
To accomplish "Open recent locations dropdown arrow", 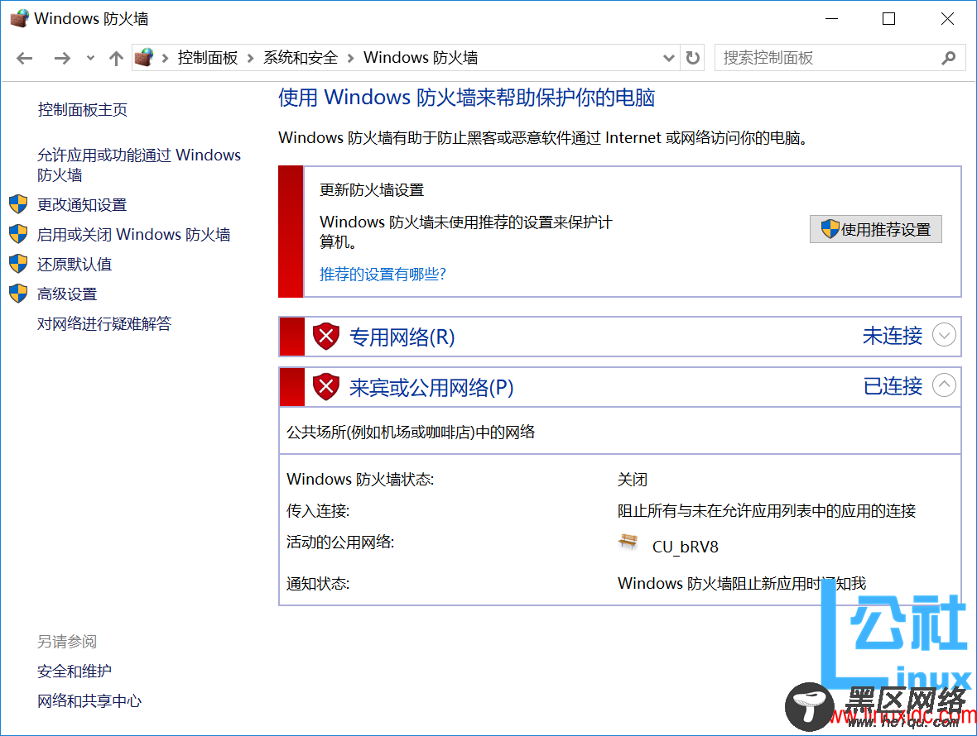I will 90,59.
